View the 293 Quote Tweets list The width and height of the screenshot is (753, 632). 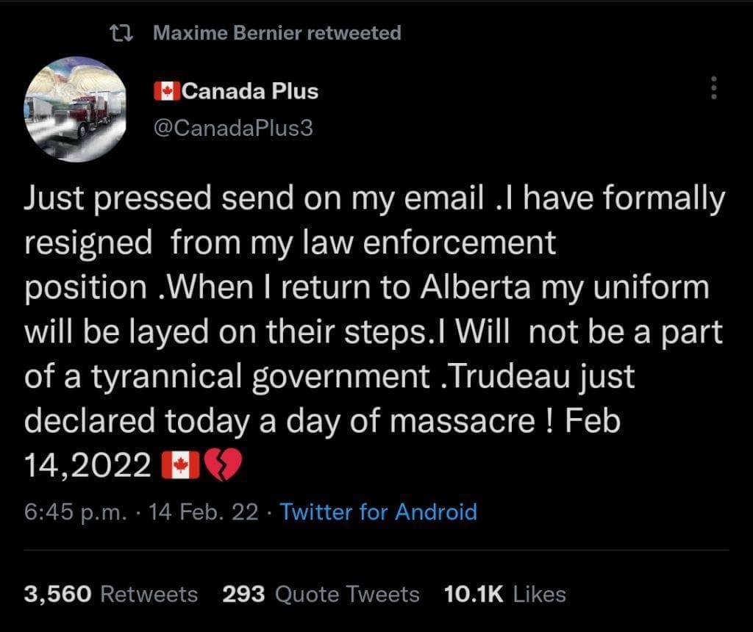click(x=321, y=594)
